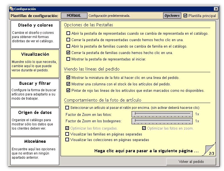Uncheck the stock column checkbox
Viewport: 224px width, 171px height.
click(x=68, y=84)
